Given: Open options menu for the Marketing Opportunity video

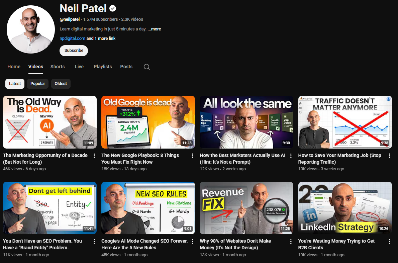Looking at the screenshot, I should (94, 156).
